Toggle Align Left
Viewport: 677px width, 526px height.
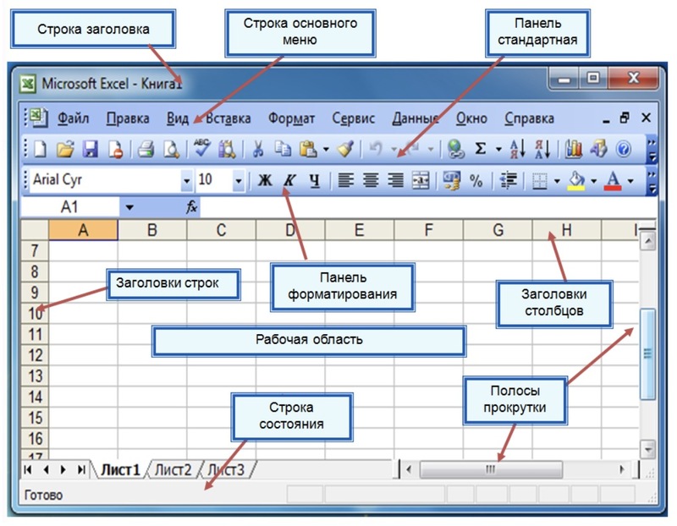point(345,180)
